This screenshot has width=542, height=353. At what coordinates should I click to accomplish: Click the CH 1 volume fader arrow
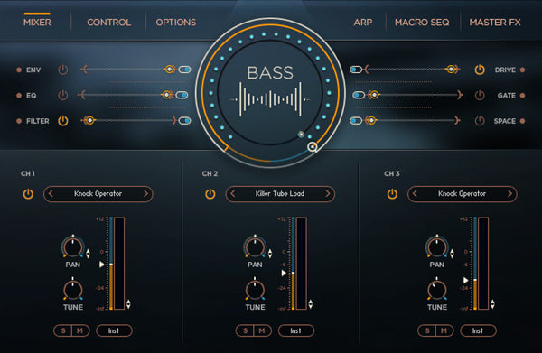coord(101,265)
